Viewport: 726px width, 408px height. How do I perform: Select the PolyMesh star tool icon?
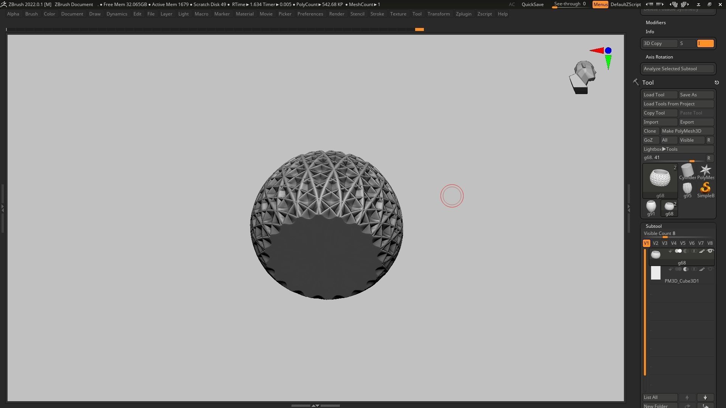pyautogui.click(x=705, y=170)
